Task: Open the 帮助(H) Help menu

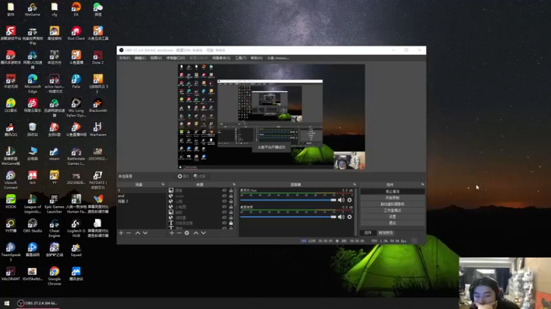Action: click(x=256, y=58)
